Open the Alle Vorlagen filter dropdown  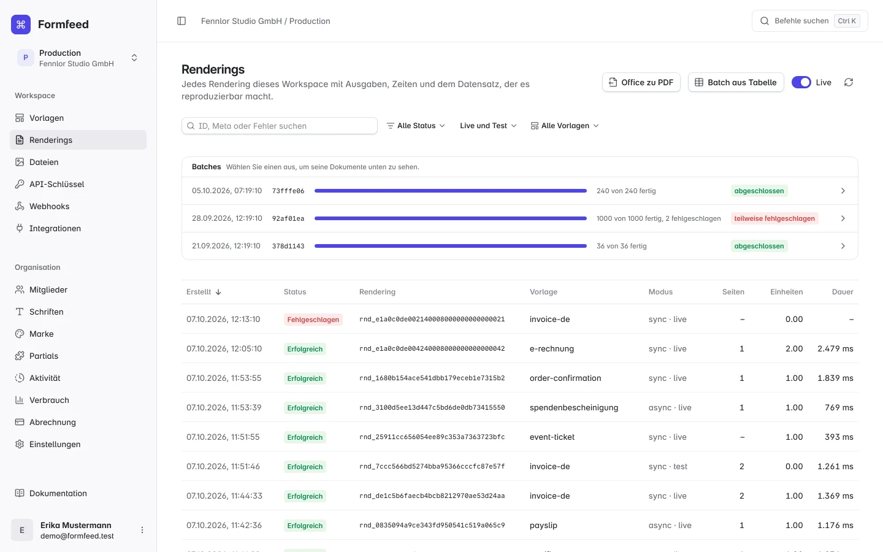pyautogui.click(x=565, y=126)
